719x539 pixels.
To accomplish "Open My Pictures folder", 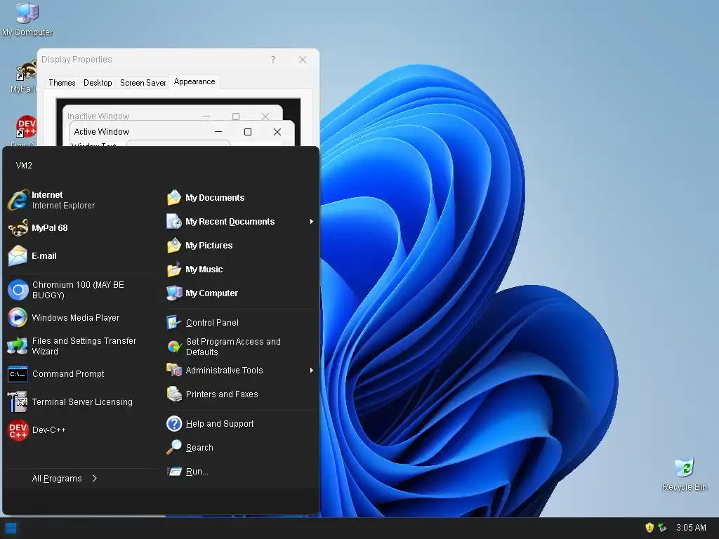I will tap(240, 245).
